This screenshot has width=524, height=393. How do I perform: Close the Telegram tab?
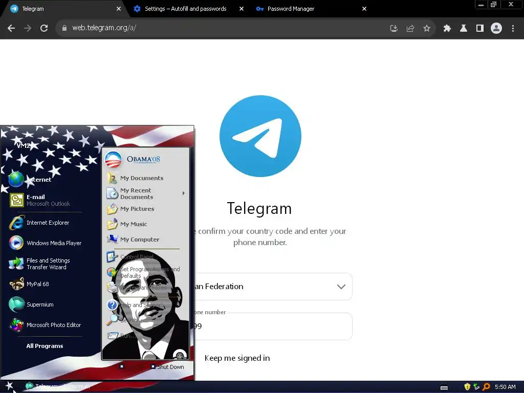point(119,9)
